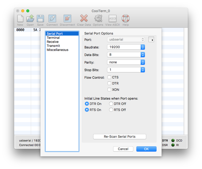Click the Clear Data red X icon
The image size is (202, 169).
coord(84,18)
